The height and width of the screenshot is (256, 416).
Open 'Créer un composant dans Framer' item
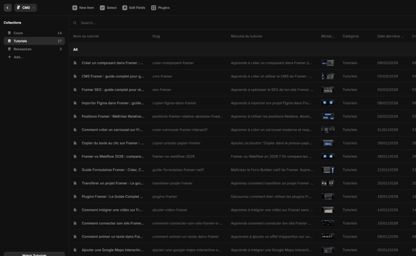(x=112, y=63)
